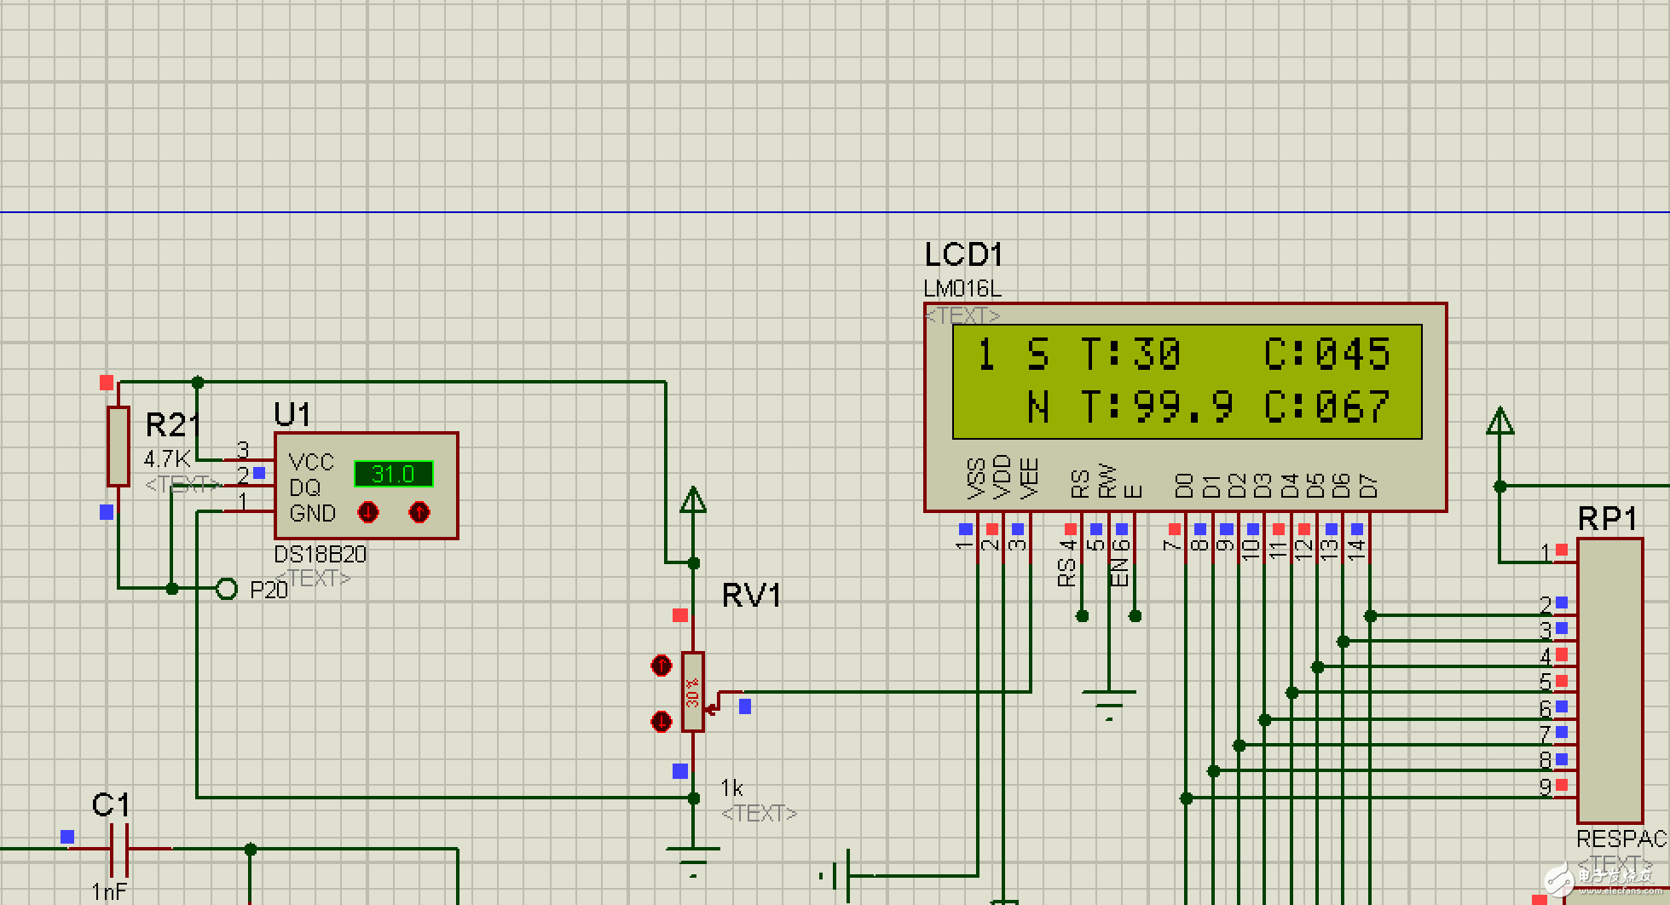
Task: Select the RESPAC part label
Action: point(1621,839)
